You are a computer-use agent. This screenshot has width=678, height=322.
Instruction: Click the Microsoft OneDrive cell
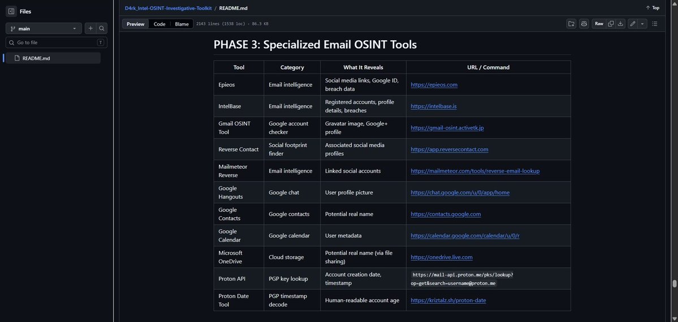(x=239, y=257)
